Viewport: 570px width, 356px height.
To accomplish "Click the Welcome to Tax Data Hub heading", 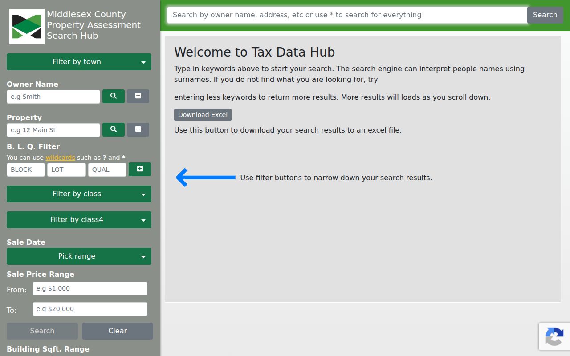I will (x=254, y=52).
